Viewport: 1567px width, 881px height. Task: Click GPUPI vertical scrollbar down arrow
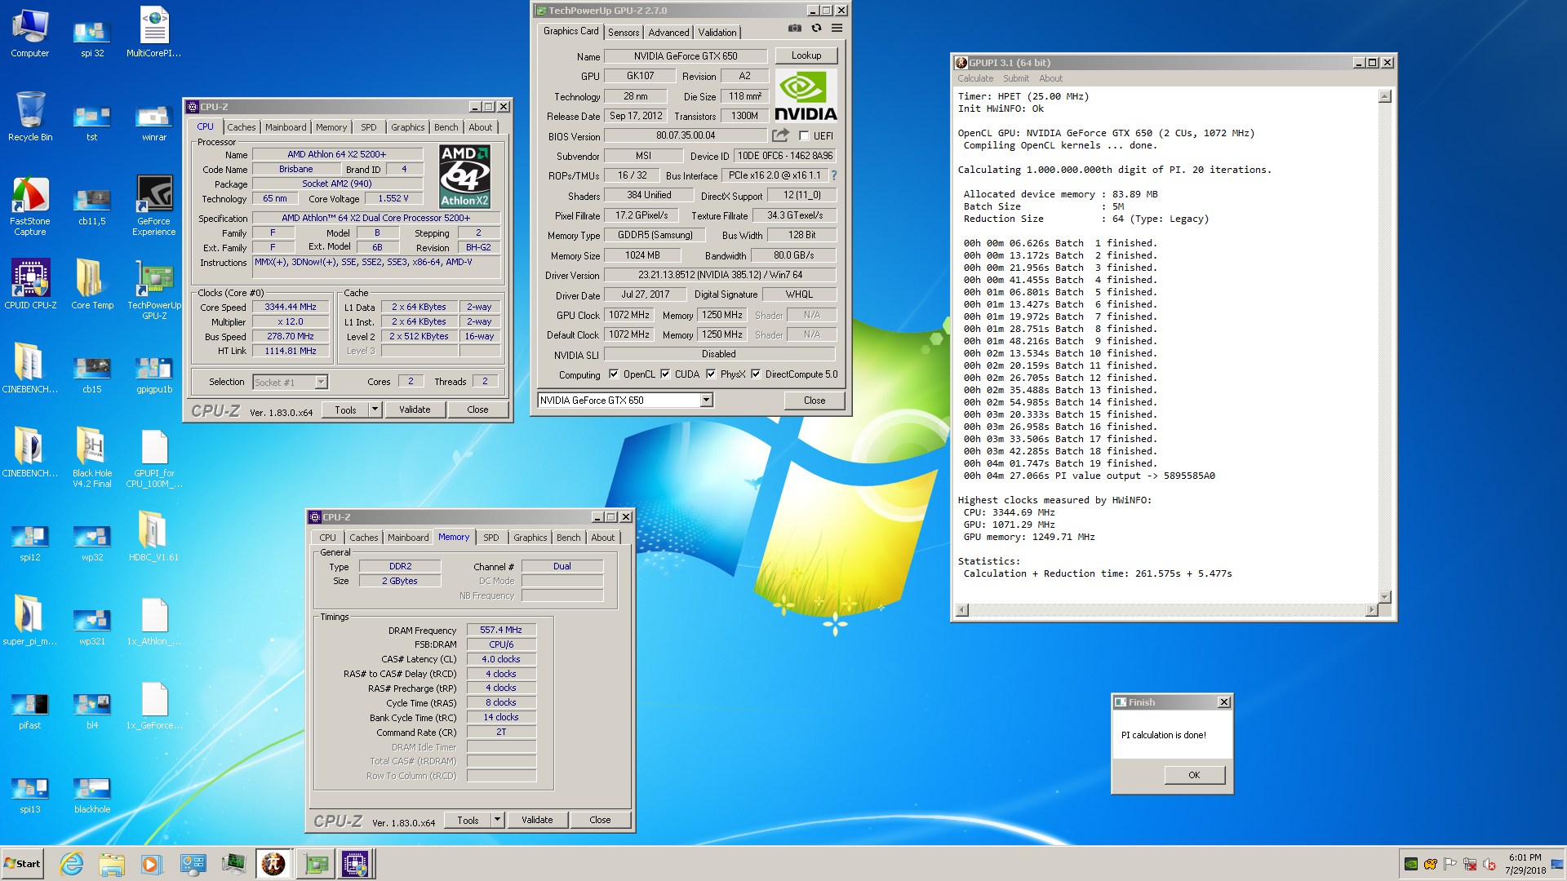point(1384,596)
